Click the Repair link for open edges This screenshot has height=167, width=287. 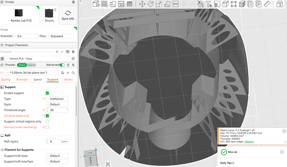tap(249, 142)
